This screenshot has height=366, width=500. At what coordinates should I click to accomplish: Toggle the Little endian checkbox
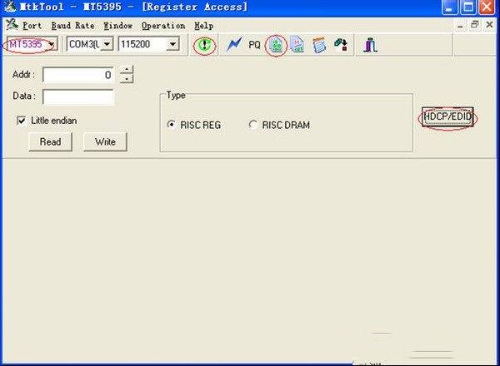pos(22,121)
